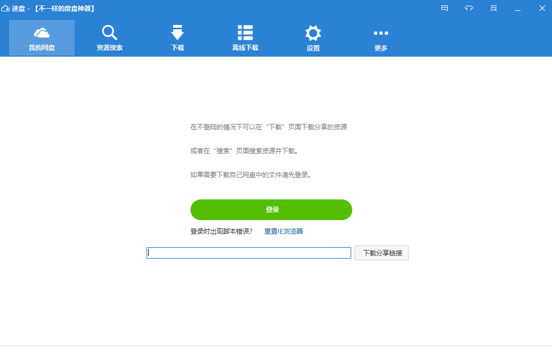Go to 离线下载 offline download tab

245,37
